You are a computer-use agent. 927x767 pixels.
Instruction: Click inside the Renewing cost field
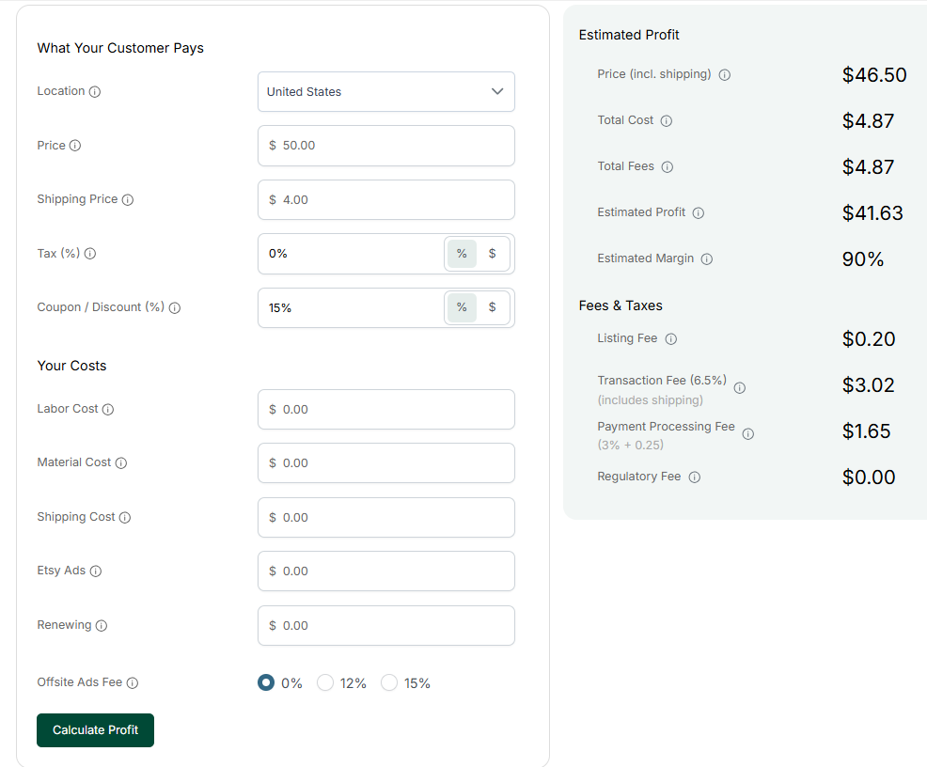[385, 625]
